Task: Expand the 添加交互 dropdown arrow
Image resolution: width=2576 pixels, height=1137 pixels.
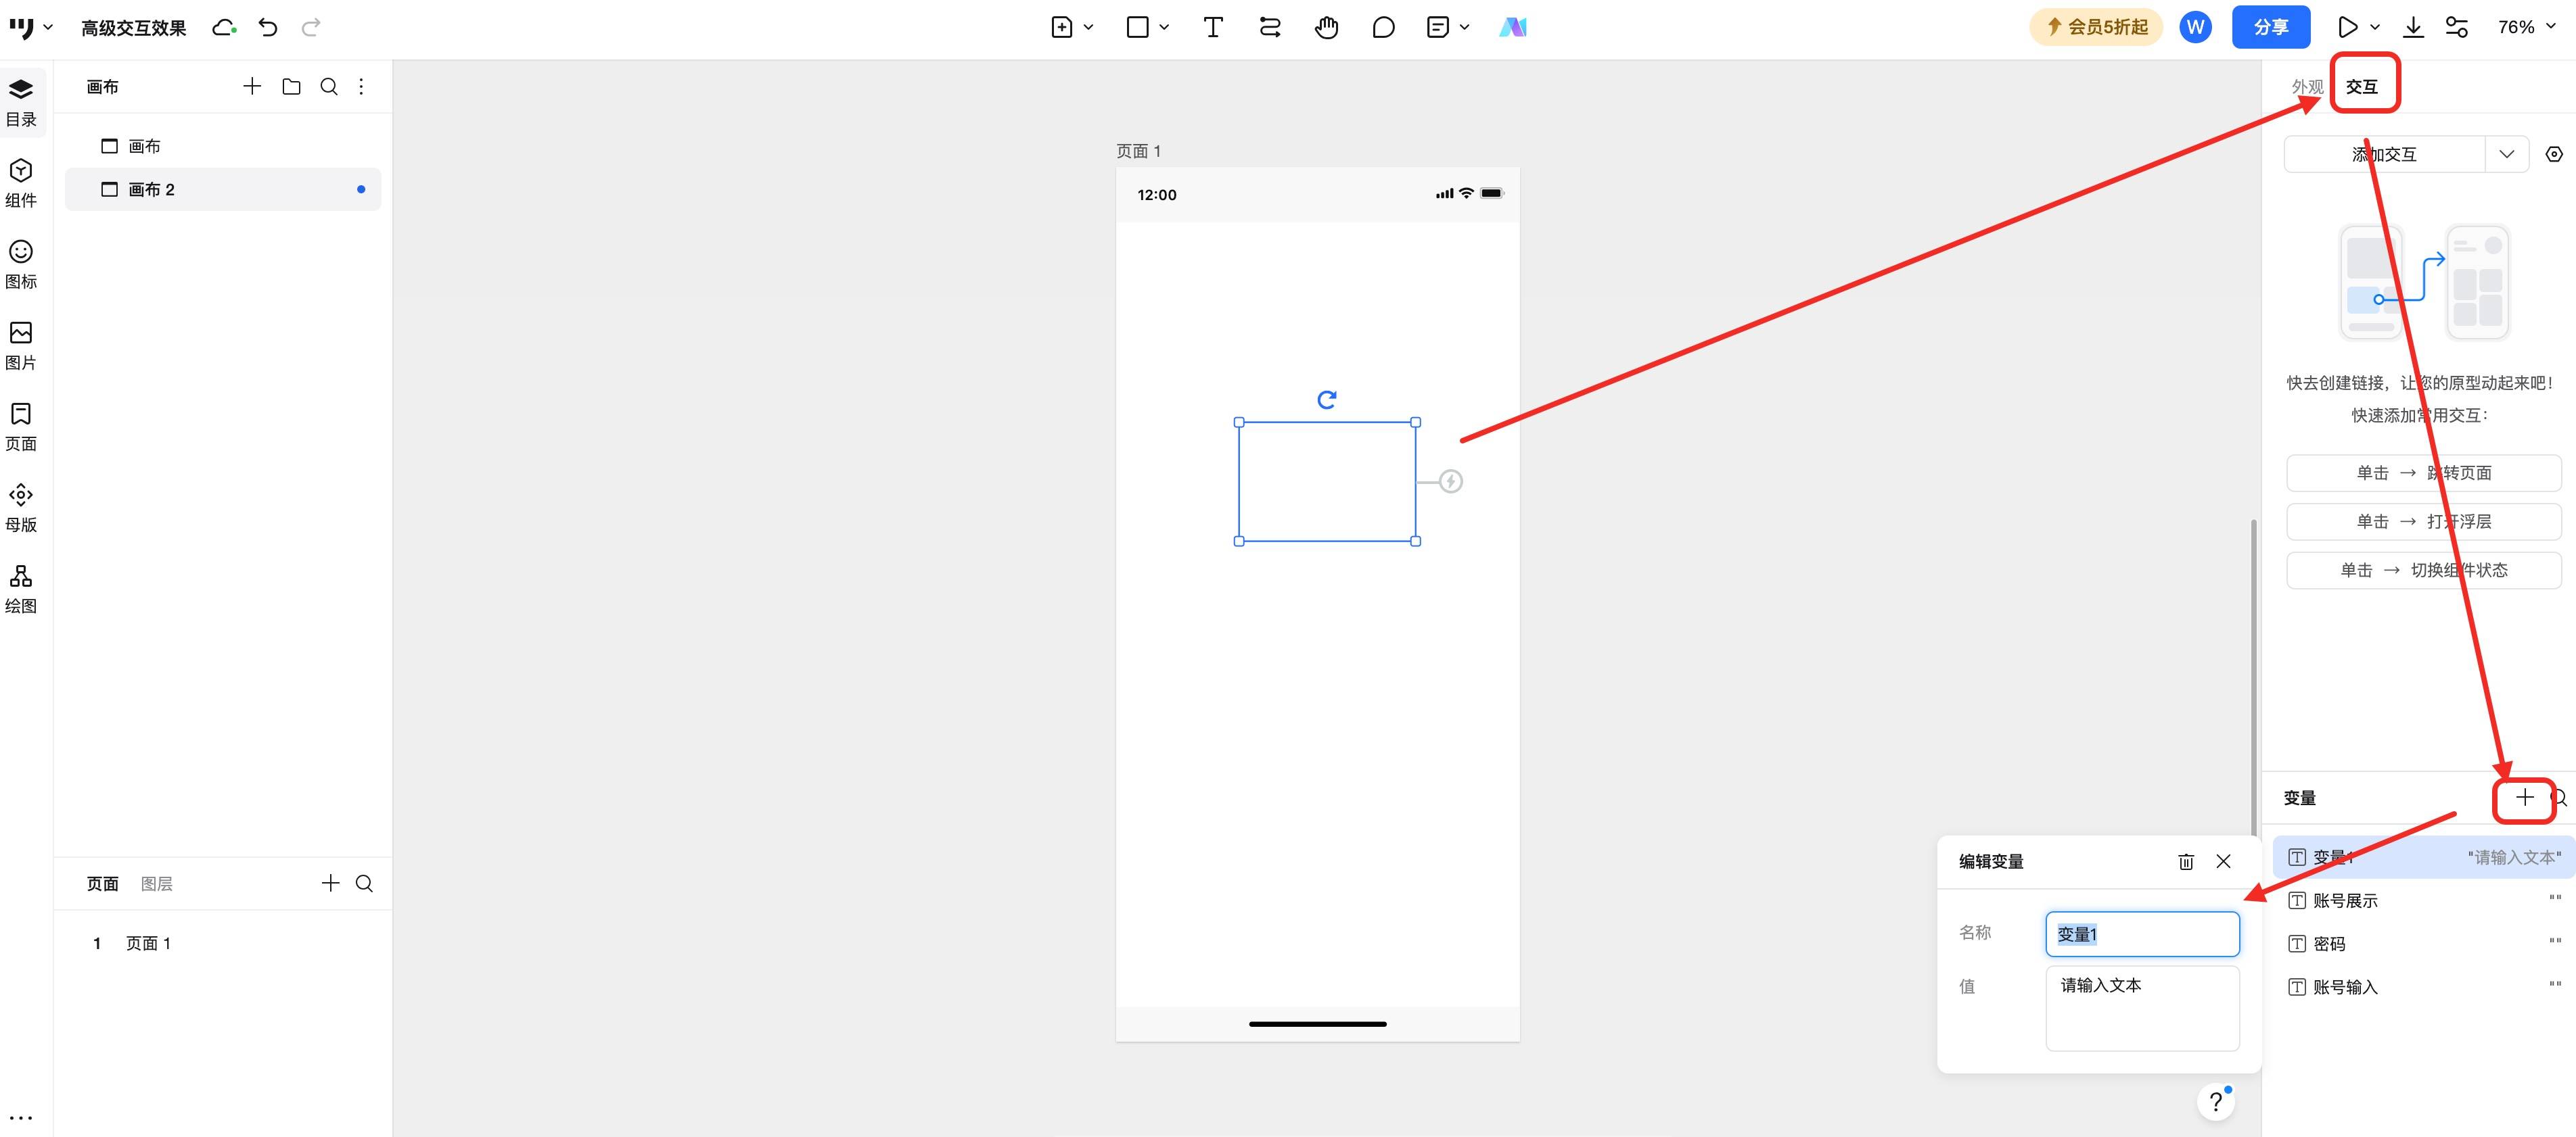Action: click(x=2506, y=154)
